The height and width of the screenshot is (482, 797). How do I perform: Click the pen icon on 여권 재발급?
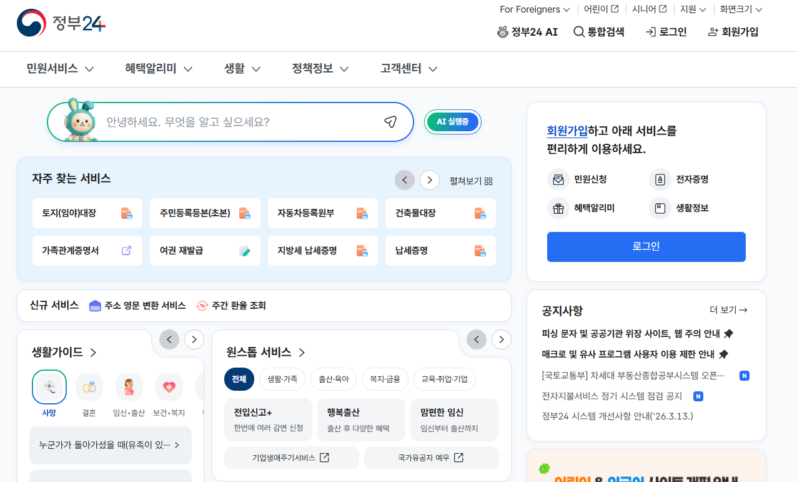[244, 251]
